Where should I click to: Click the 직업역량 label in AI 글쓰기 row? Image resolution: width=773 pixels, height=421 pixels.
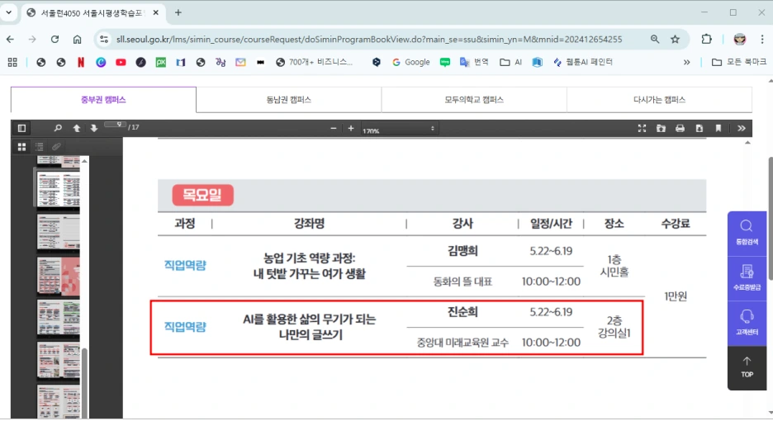[x=185, y=327]
